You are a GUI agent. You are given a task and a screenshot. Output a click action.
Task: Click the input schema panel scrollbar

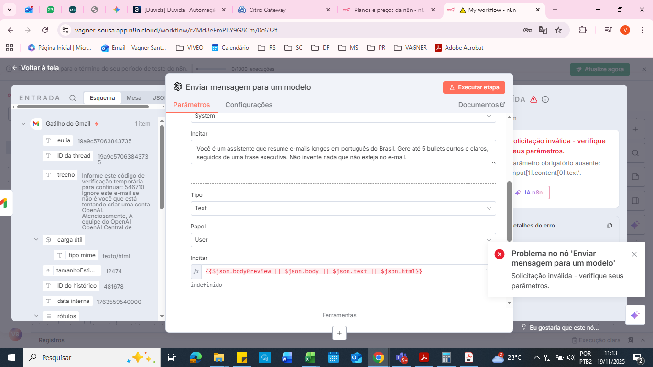tap(162, 167)
